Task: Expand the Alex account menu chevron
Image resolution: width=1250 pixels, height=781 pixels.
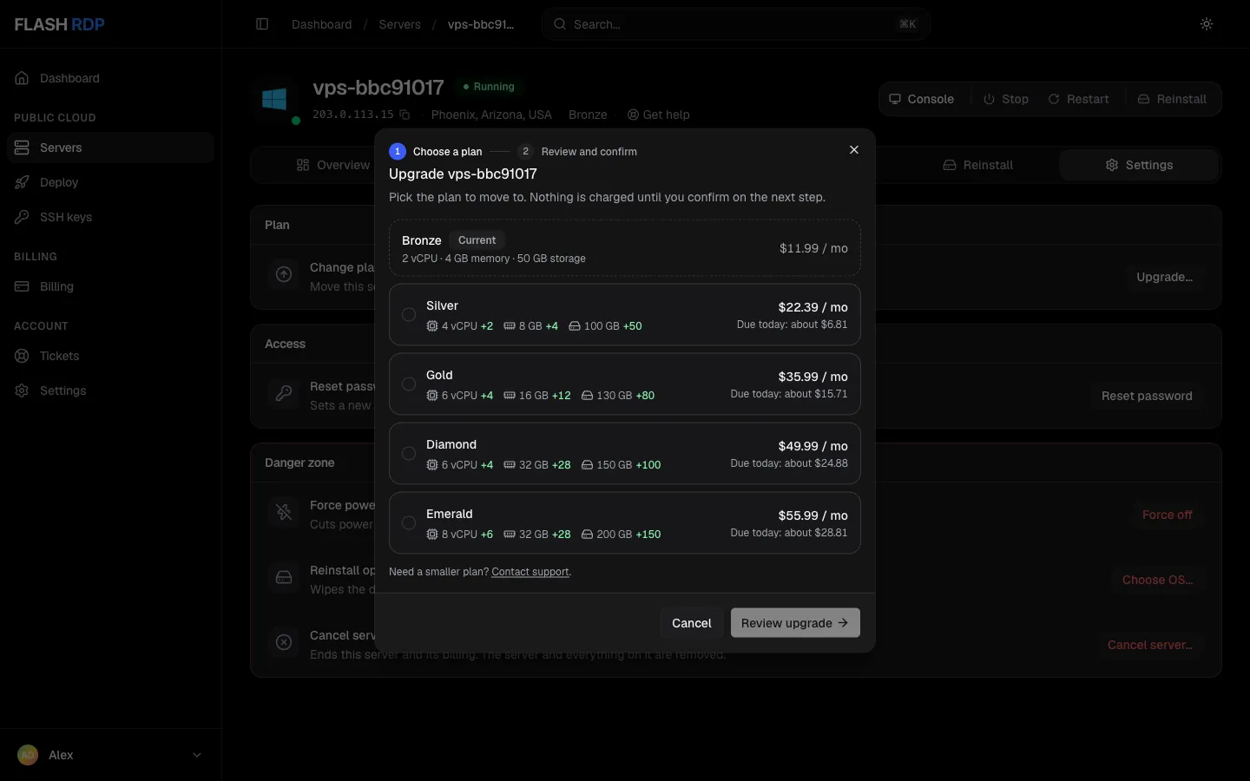Action: (197, 755)
